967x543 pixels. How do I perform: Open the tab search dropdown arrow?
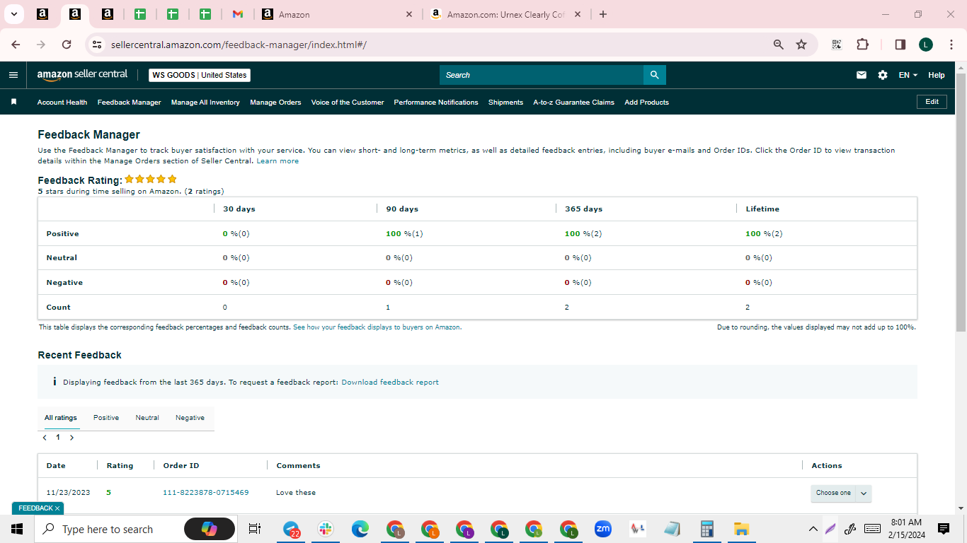(x=13, y=14)
